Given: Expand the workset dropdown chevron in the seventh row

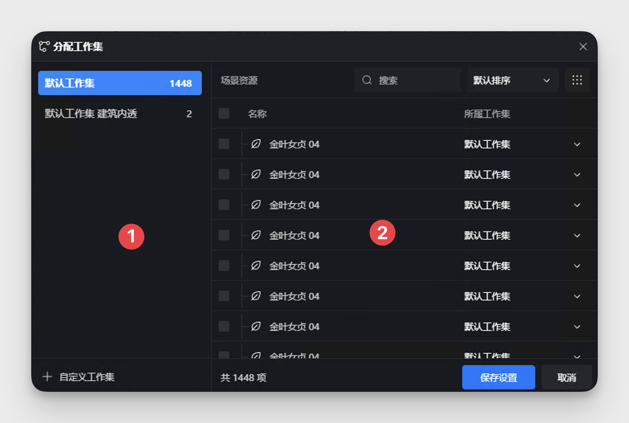Looking at the screenshot, I should pyautogui.click(x=577, y=327).
